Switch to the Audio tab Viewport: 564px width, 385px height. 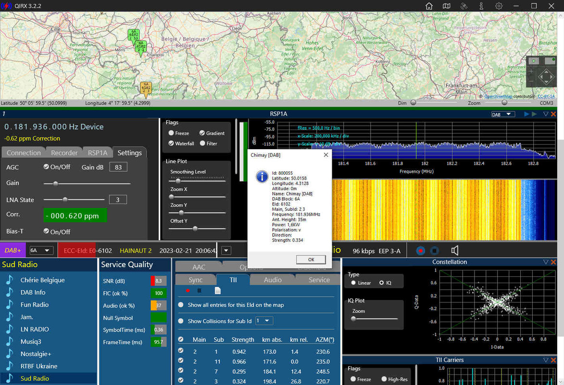273,280
